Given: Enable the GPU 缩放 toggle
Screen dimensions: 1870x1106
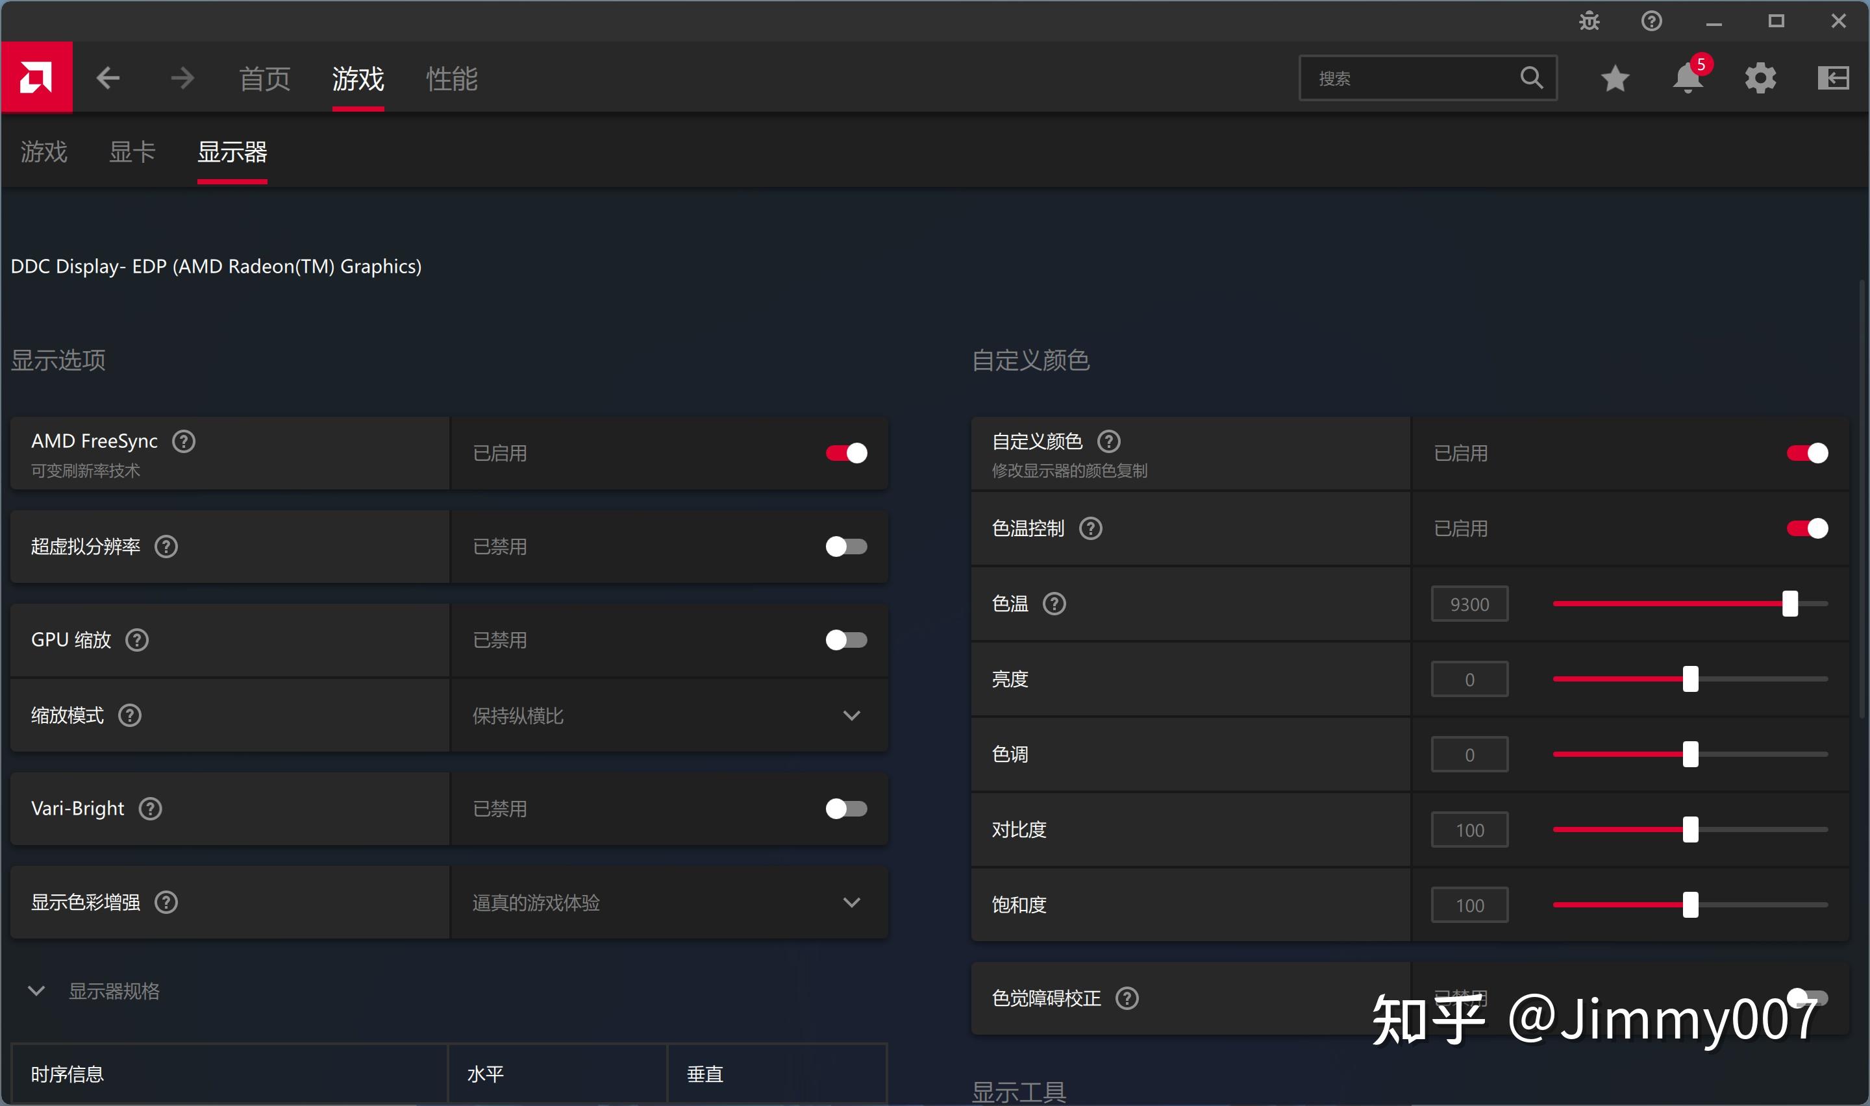Looking at the screenshot, I should (846, 639).
